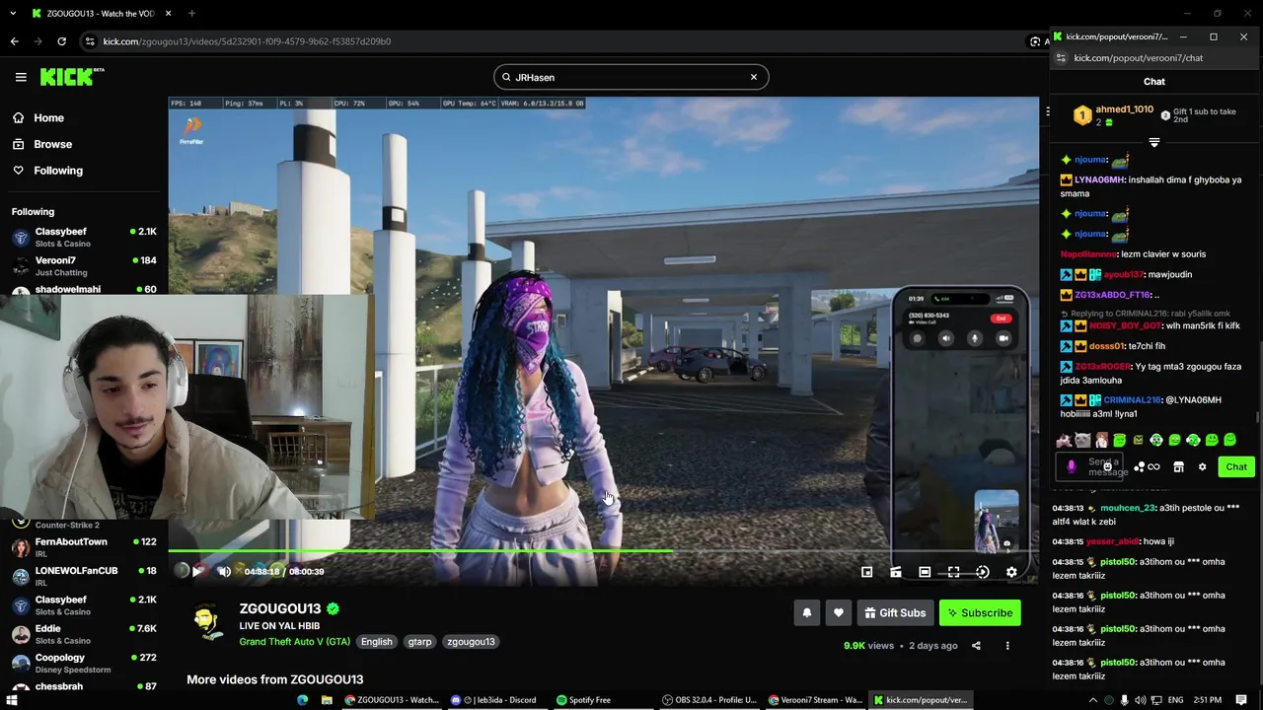Open the browser tab search dropdown
Screen dimensions: 1263x710
pos(11,14)
